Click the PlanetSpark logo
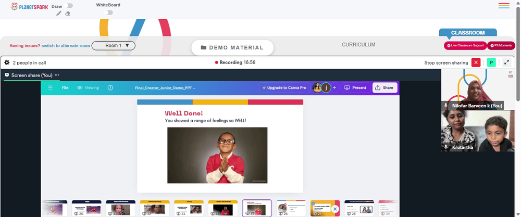This screenshot has height=217, width=521. [29, 6]
